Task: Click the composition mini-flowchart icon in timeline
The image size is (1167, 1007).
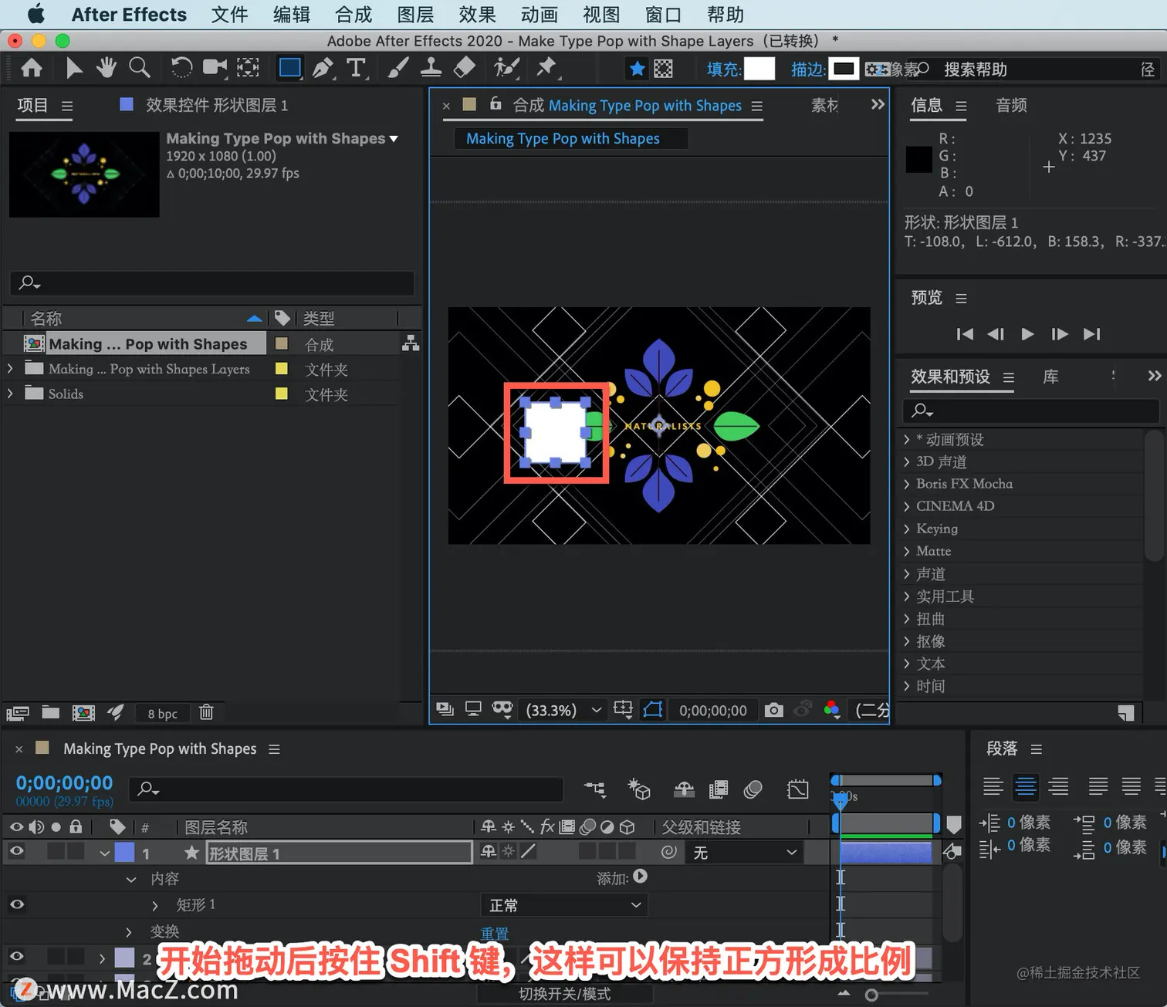Action: [595, 789]
